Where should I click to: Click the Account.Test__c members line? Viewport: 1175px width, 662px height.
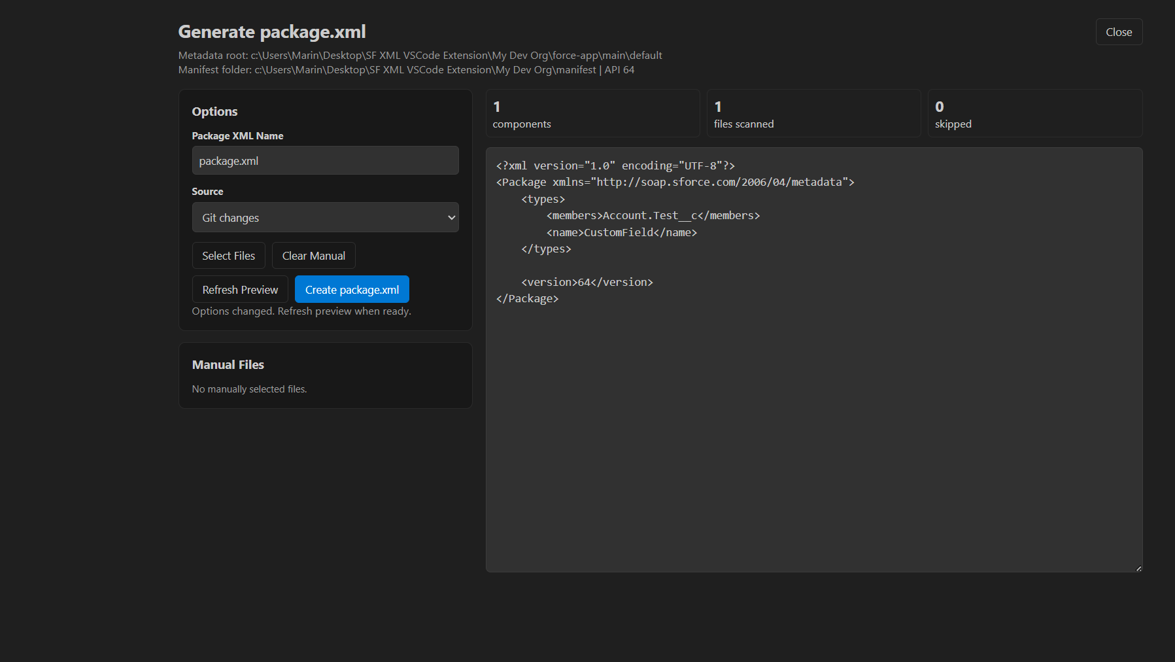(x=653, y=215)
